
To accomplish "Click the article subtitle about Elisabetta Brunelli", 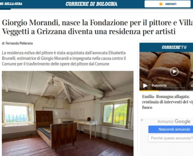I will point(64,58).
